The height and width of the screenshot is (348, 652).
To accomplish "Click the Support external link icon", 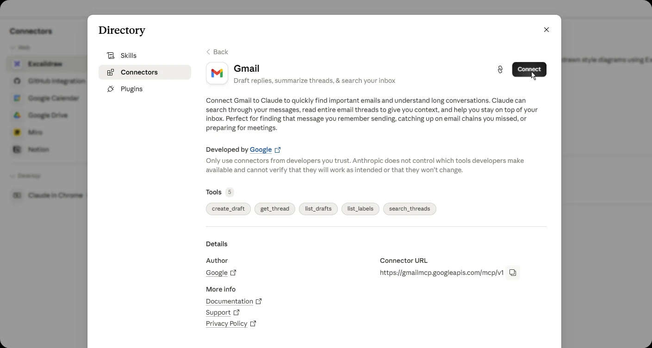I will (236, 312).
